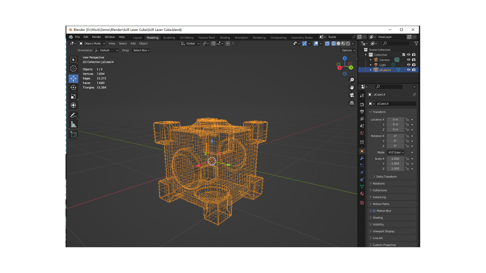
Task: Activate the Scale tool
Action: tap(73, 96)
